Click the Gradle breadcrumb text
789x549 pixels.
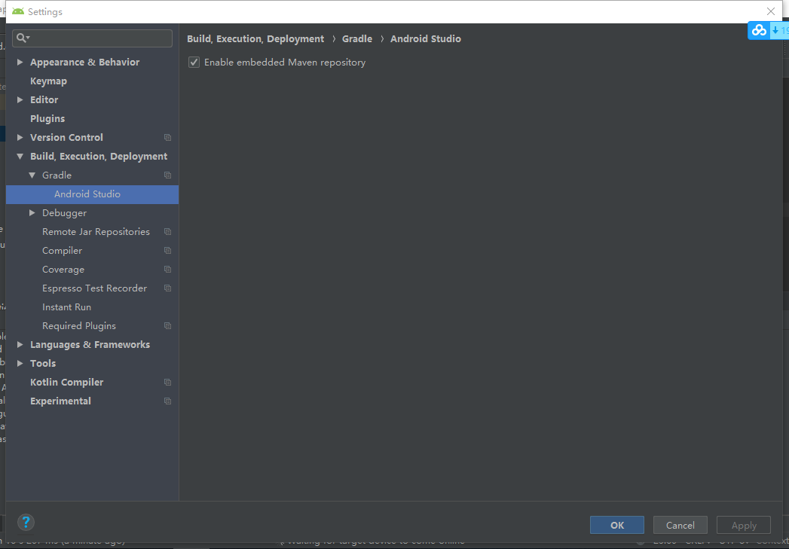coord(357,38)
